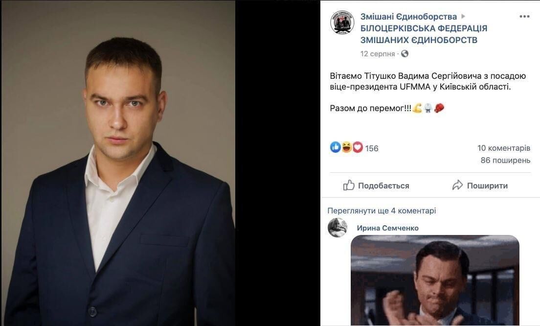Click the arrow between page and group names
Viewport: 540px width, 326px height.
click(x=463, y=16)
